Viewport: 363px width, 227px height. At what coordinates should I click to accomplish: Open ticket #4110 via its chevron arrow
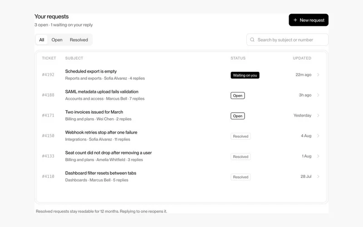(x=318, y=177)
